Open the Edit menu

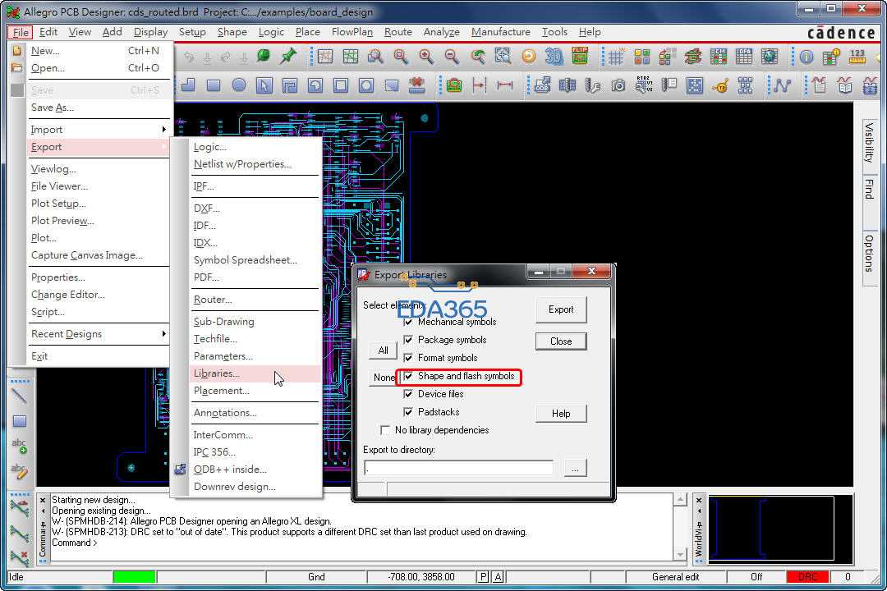point(48,32)
